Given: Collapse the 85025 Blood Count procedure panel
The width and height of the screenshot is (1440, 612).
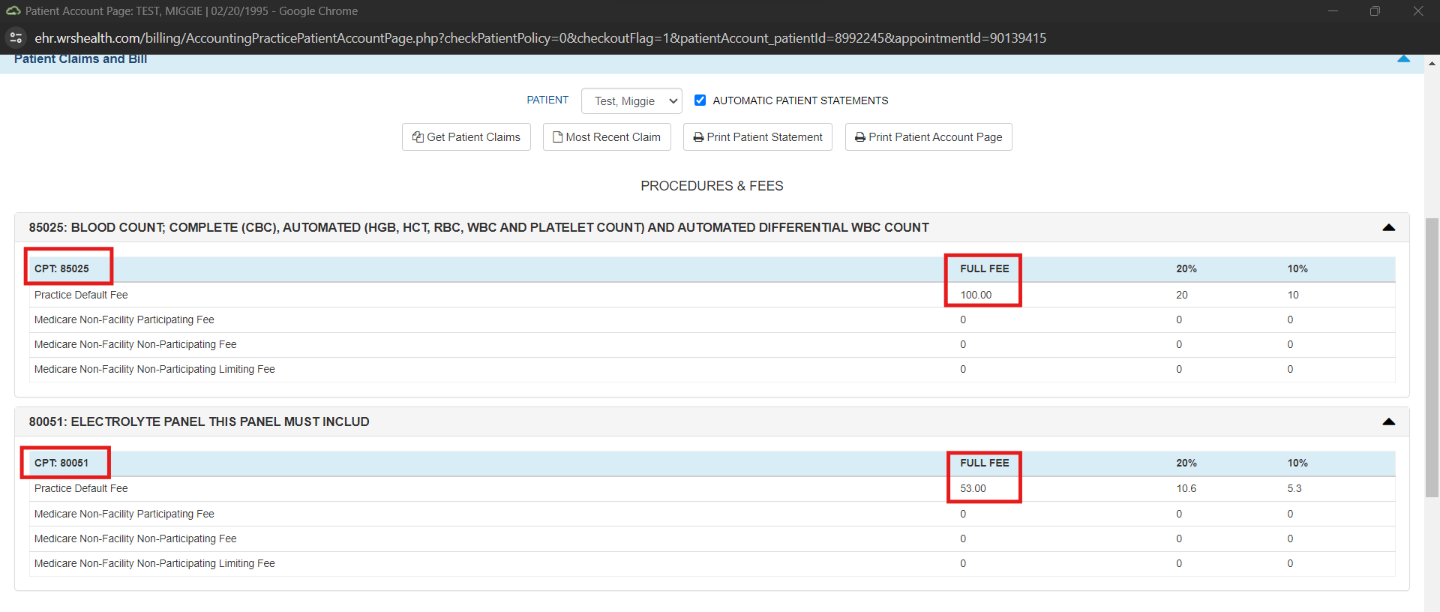Looking at the screenshot, I should [x=1388, y=227].
